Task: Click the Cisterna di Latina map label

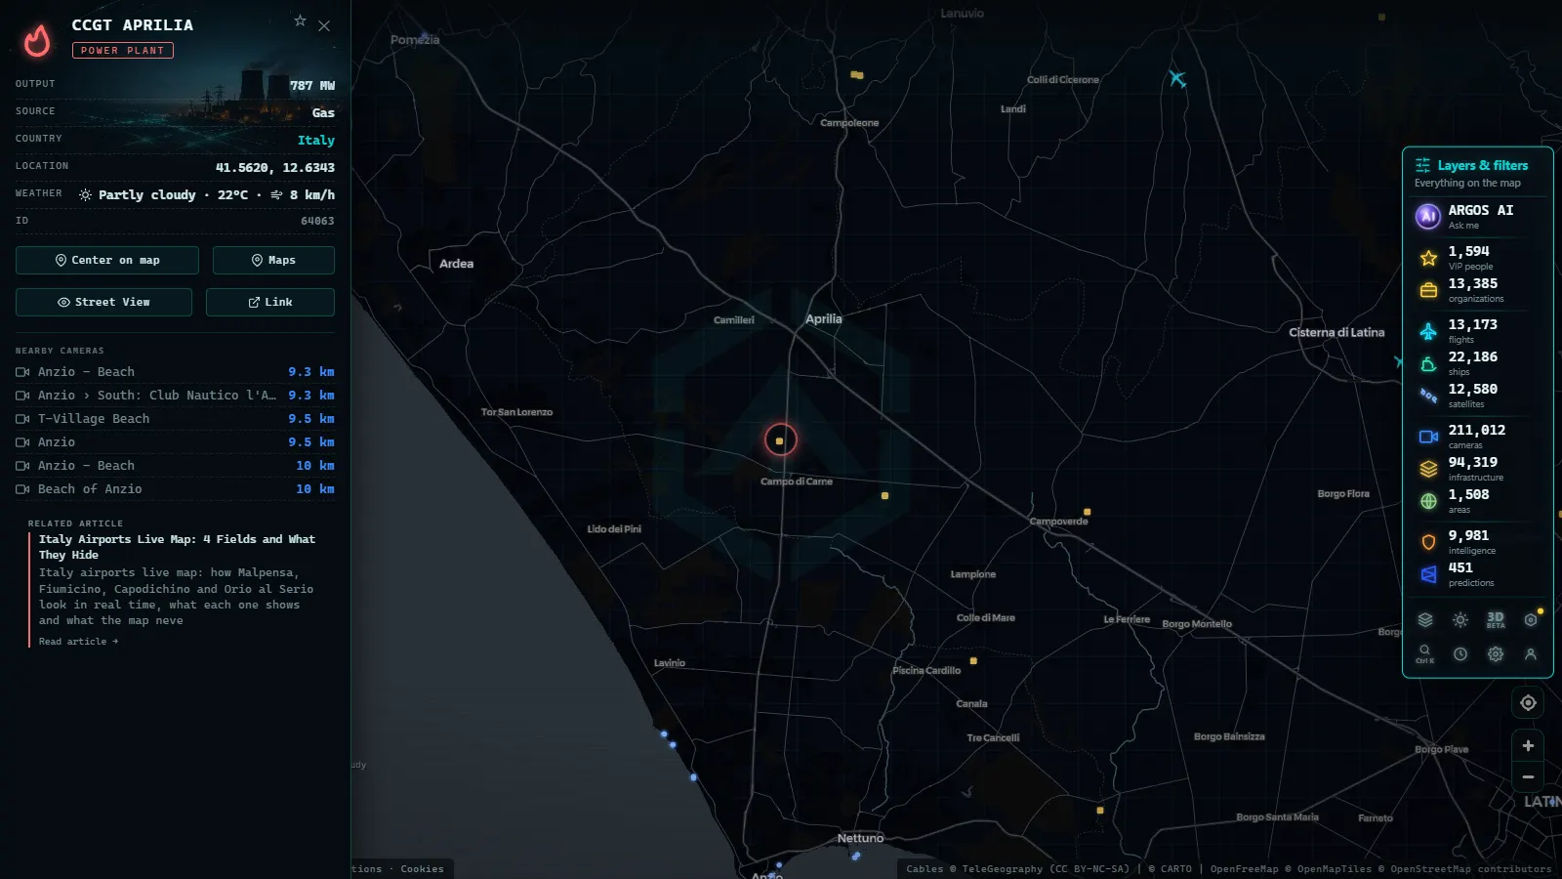Action: tap(1336, 332)
